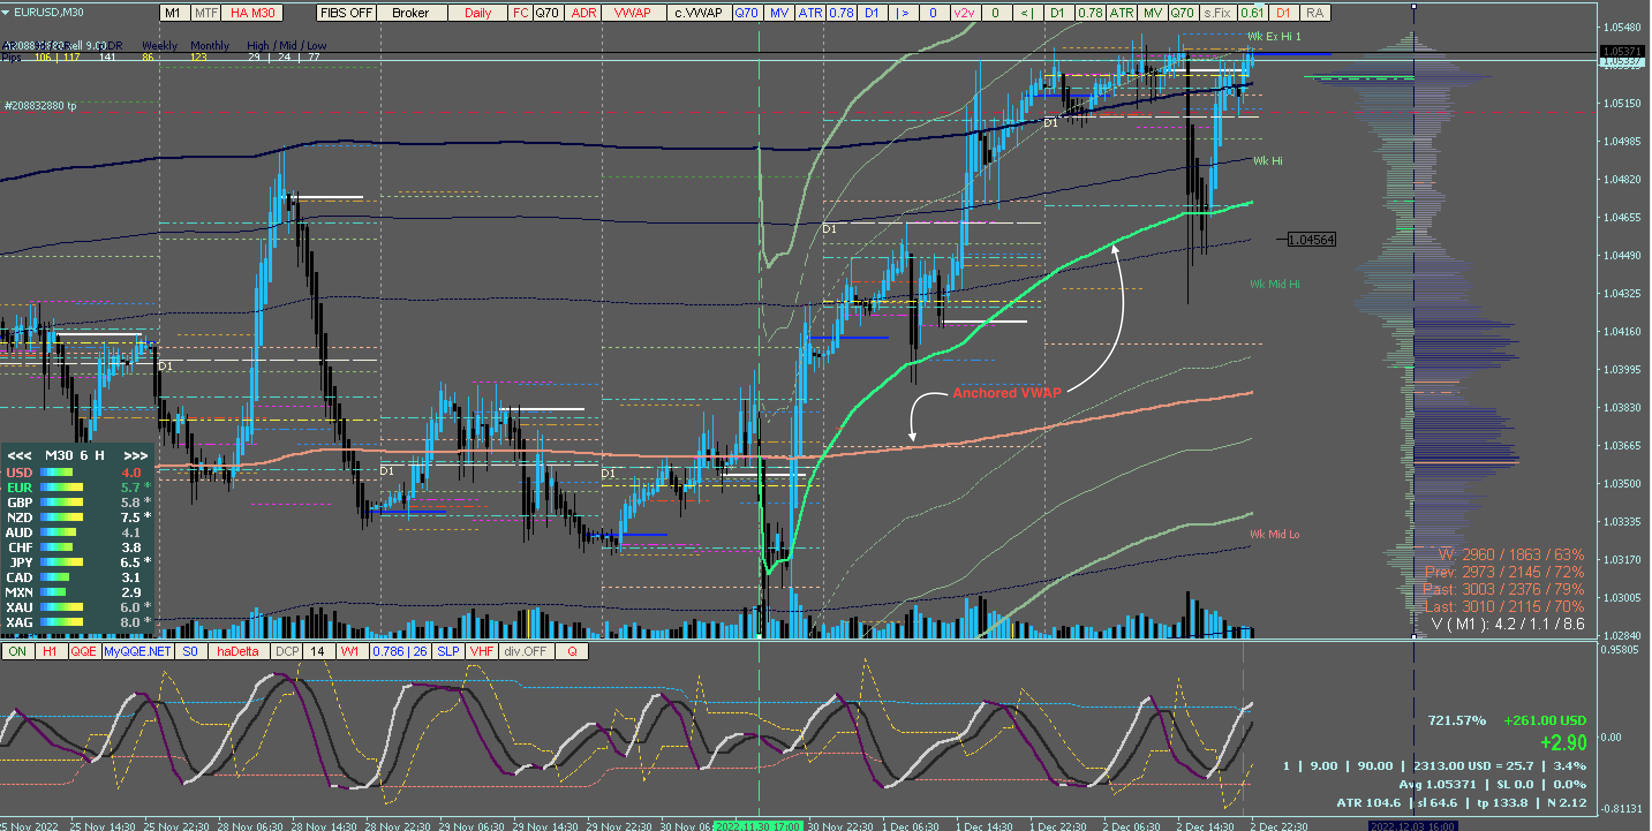Viewport: 1652px width, 831px height.
Task: Toggle the div.OFF divergence button
Action: coord(525,651)
